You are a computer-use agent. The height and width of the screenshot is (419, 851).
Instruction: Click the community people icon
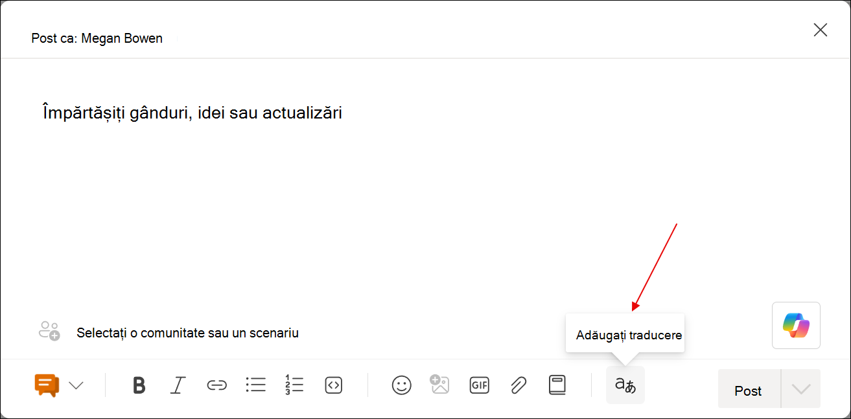[49, 331]
